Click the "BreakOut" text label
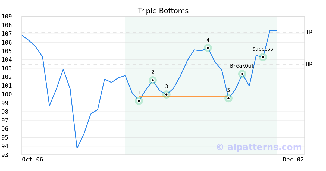The width and height of the screenshot is (326, 171). 242,66
